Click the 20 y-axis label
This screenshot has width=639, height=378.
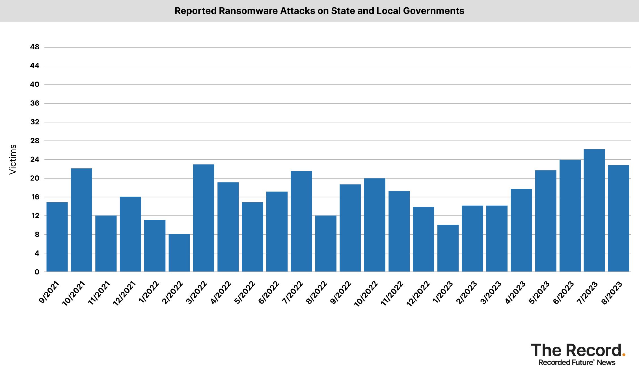point(35,178)
